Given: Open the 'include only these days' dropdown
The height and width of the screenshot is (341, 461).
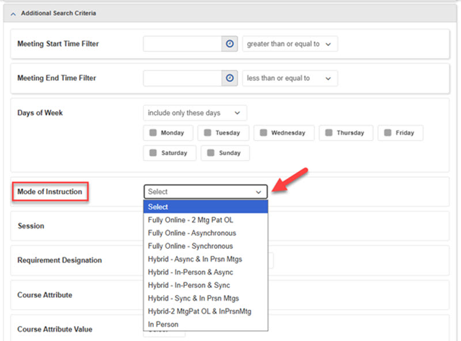Looking at the screenshot, I should 195,113.
